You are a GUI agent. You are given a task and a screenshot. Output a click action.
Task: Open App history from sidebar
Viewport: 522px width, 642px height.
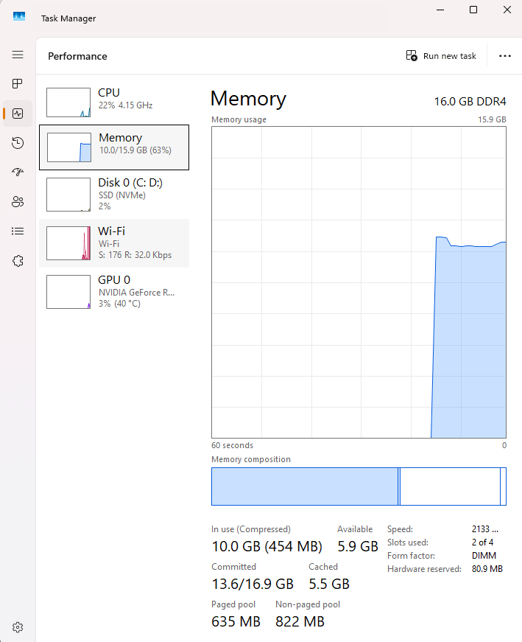click(x=18, y=143)
